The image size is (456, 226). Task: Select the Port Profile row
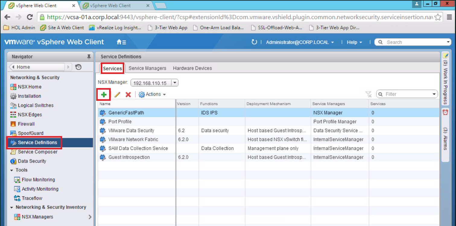[268, 122]
